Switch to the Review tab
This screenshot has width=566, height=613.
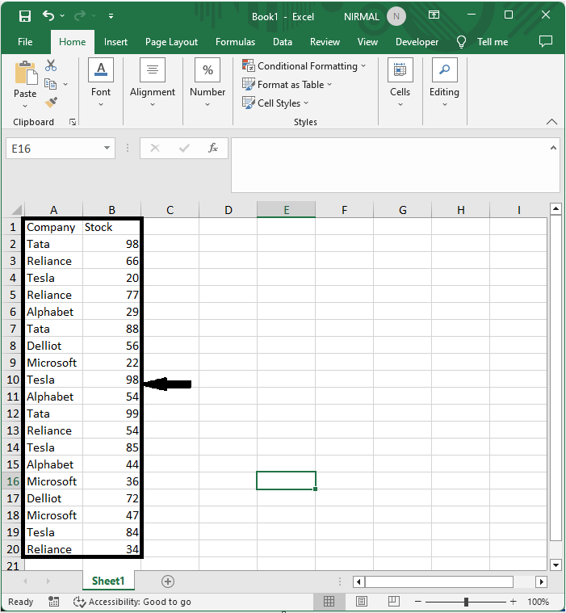tap(325, 42)
